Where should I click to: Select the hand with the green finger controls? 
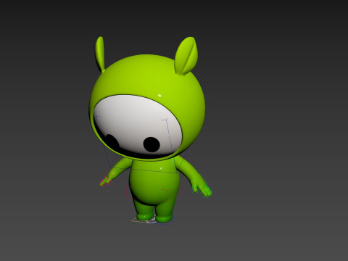coord(202,188)
